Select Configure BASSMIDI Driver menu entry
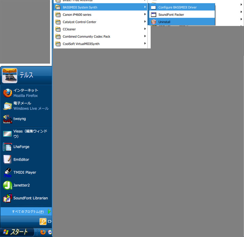 (182, 7)
